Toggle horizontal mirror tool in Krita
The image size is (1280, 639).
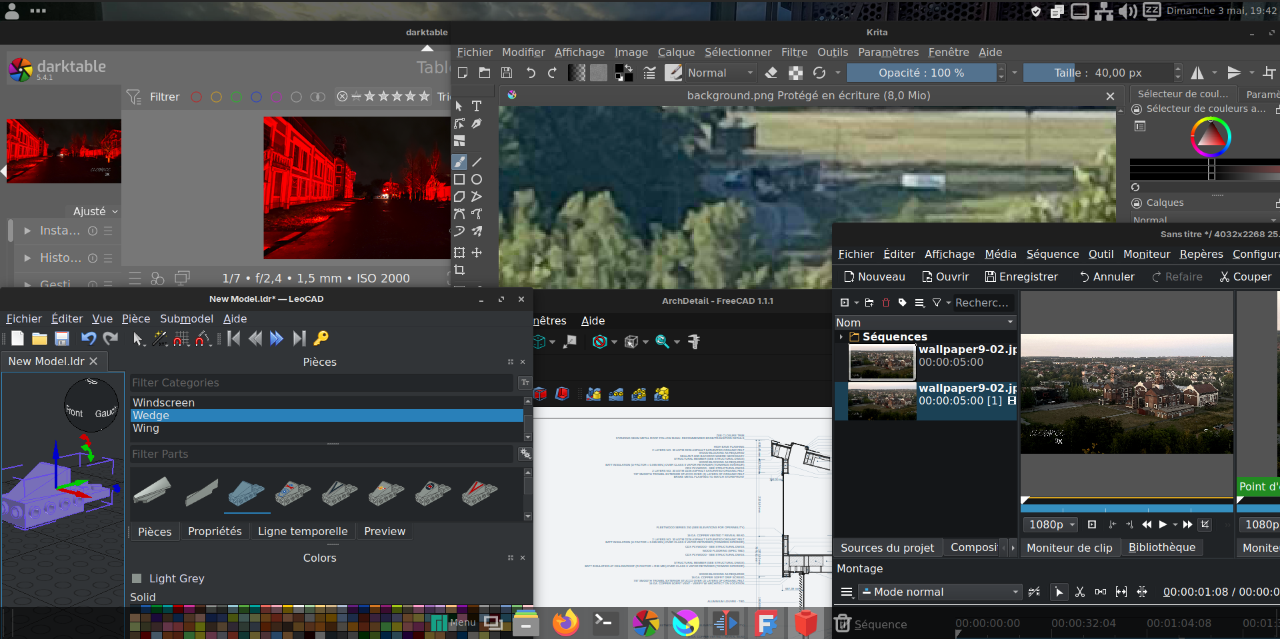(1198, 73)
